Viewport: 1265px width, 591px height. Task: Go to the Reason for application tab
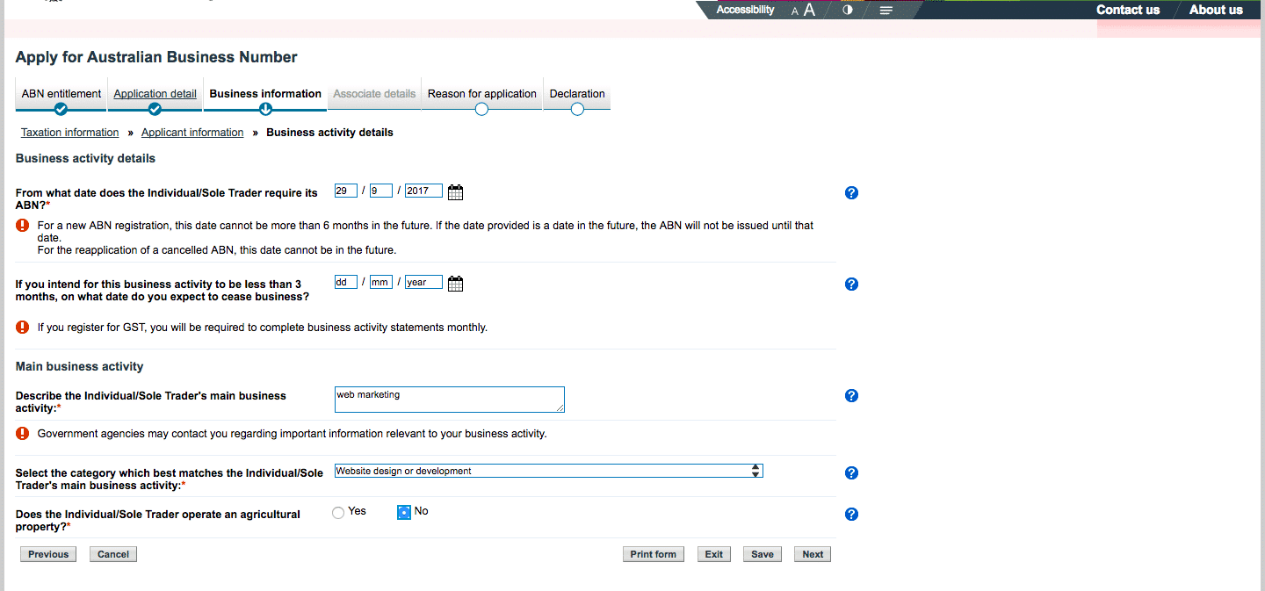(482, 94)
